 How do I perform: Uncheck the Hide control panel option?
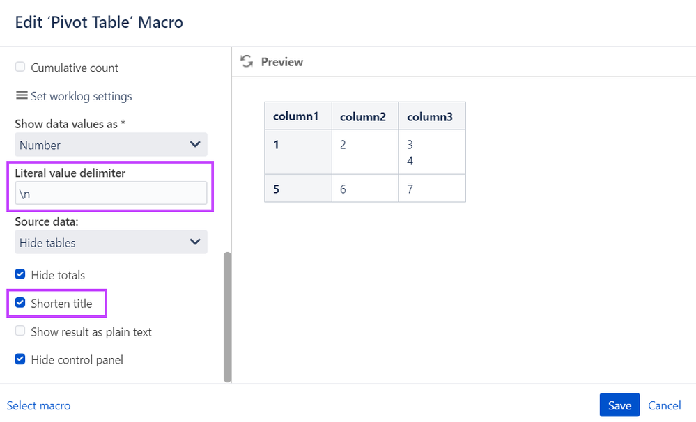coord(20,359)
